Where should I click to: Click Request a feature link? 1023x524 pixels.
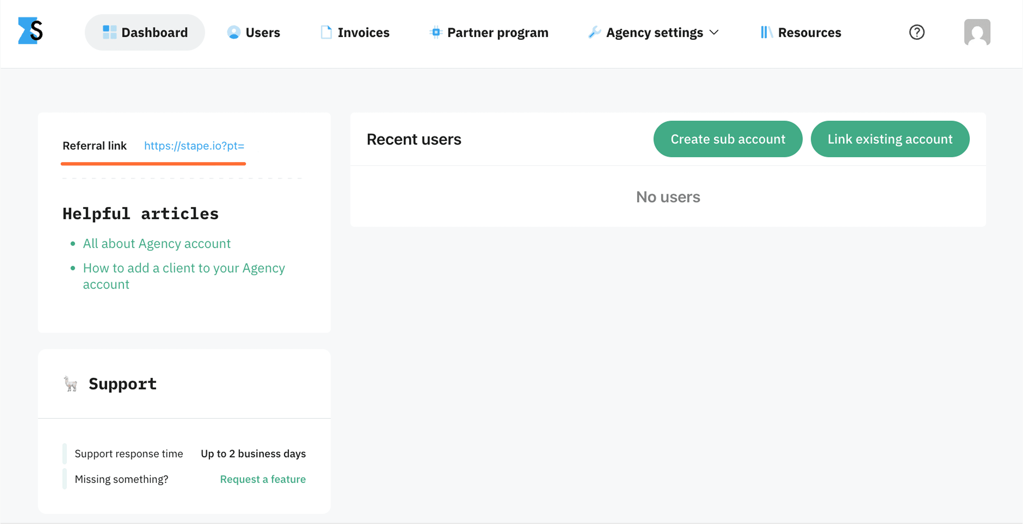262,479
